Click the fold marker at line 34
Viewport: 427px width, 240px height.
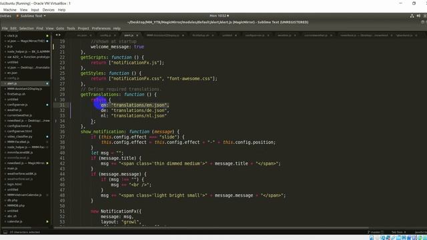pyautogui.click(x=55, y=121)
